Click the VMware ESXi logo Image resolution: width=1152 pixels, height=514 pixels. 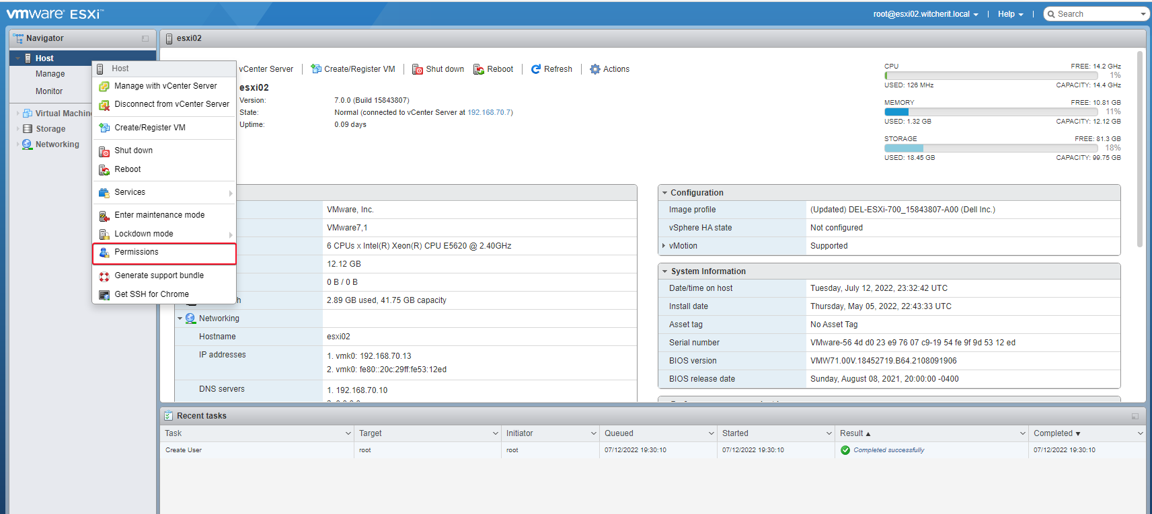point(55,13)
